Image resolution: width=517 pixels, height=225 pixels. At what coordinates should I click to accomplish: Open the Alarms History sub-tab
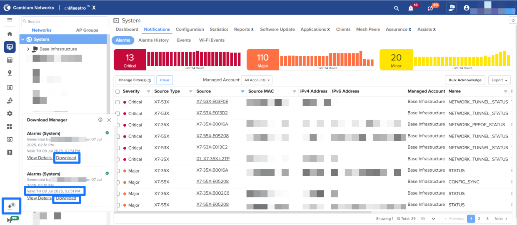coord(153,40)
